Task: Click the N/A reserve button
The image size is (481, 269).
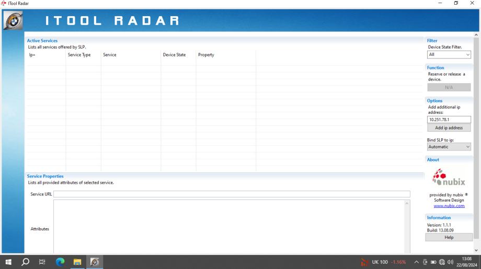Action: 449,87
